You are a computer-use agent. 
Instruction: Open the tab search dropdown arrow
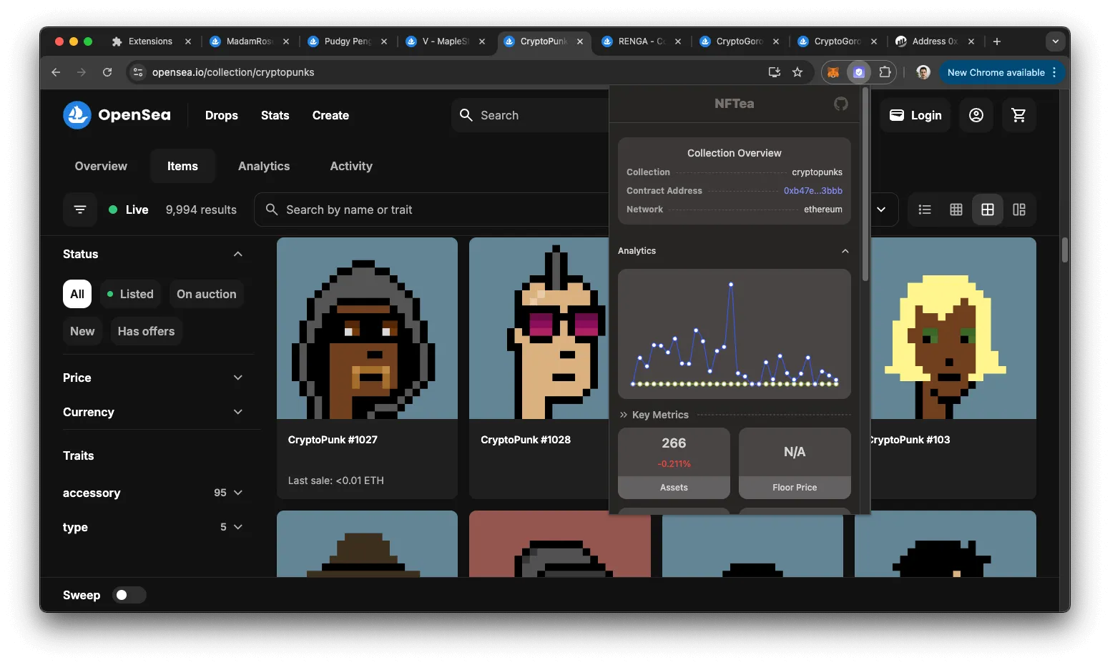(x=1056, y=41)
